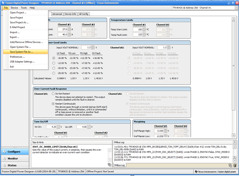Choose Export menu entry
The image size is (239, 176).
tap(26, 37)
